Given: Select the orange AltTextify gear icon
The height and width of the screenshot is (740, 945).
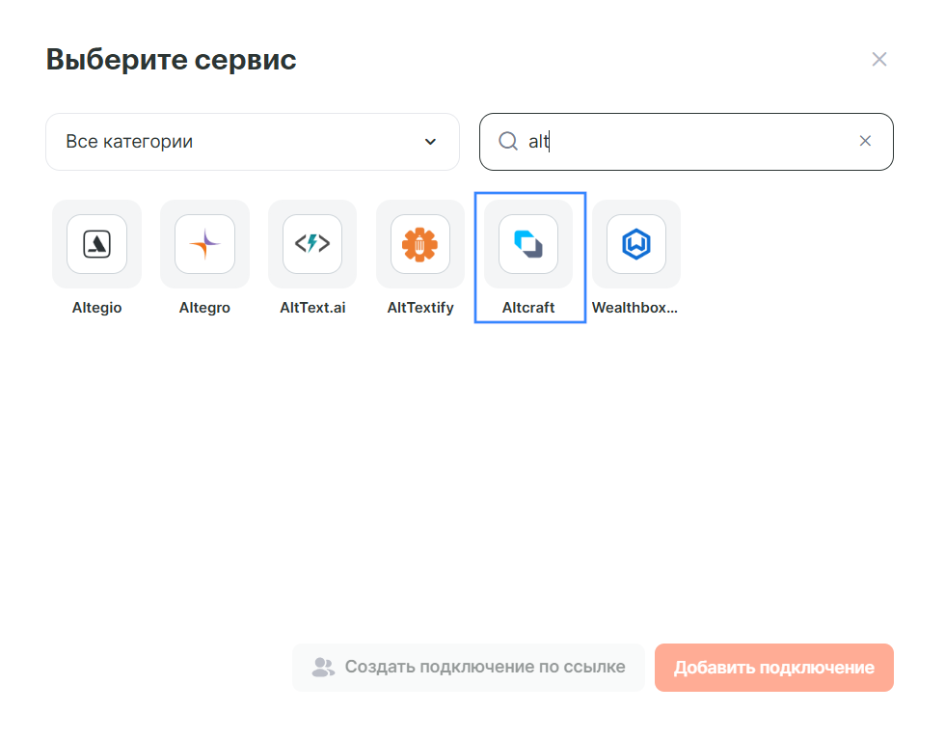Looking at the screenshot, I should point(420,244).
